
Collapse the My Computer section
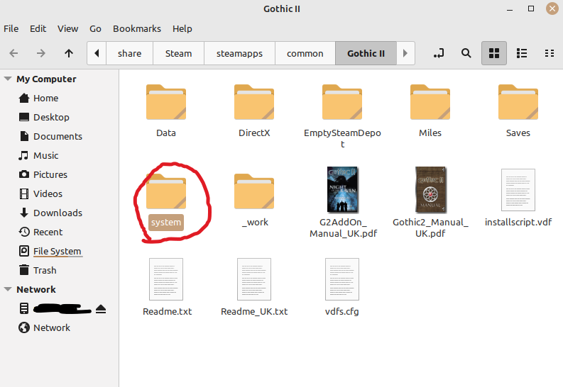[x=8, y=79]
